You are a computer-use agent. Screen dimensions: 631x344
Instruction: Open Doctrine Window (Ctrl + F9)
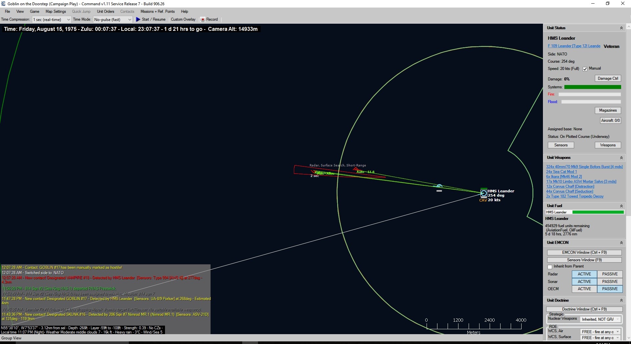pos(584,309)
